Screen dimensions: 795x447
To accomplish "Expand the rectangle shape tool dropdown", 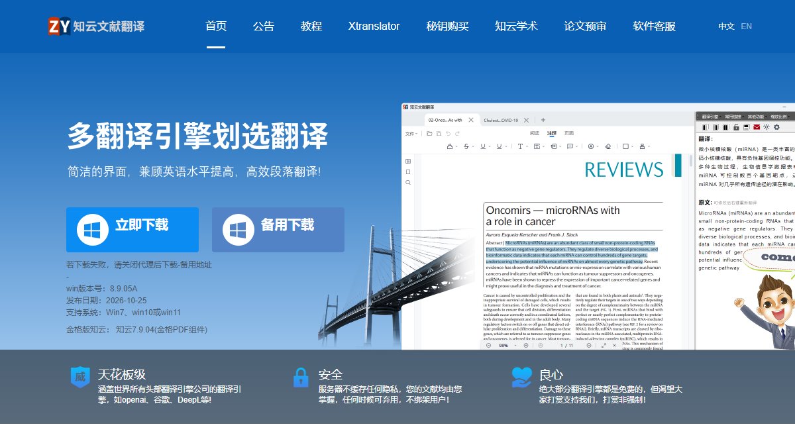I will coord(632,146).
